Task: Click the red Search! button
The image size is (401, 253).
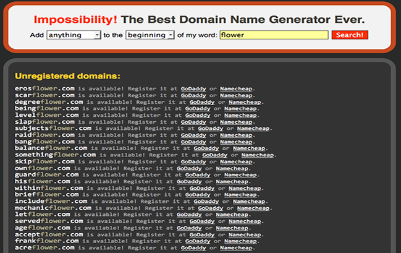Action: tap(350, 35)
